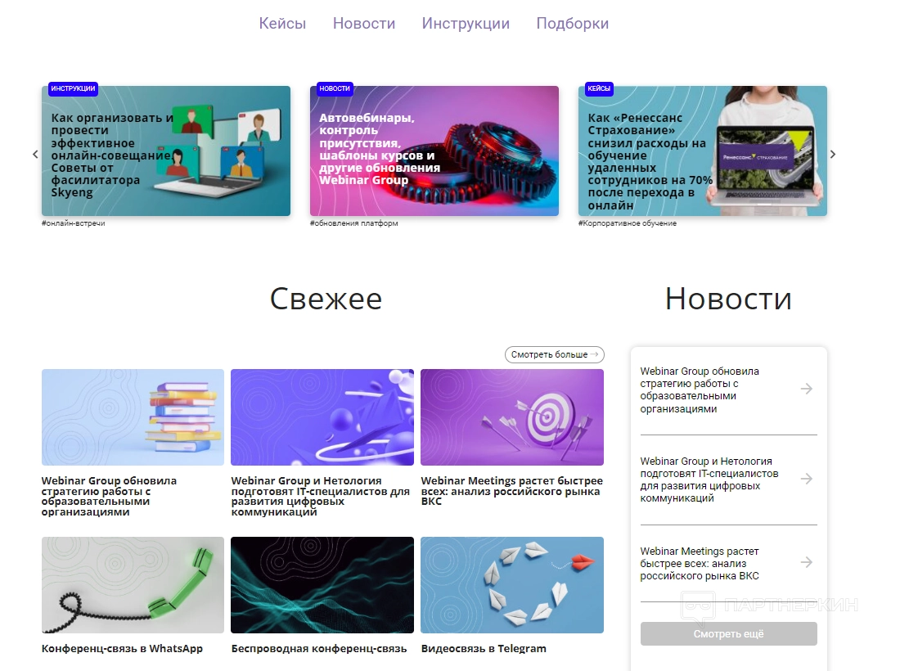900x671 pixels.
Task: Open the target with arrows article image
Action: [x=512, y=417]
